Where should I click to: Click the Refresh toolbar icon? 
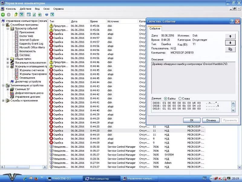pos(34,15)
